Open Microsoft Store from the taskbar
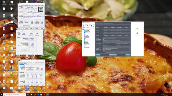Screen dimensions: 172x96 click(x=41, y=95)
